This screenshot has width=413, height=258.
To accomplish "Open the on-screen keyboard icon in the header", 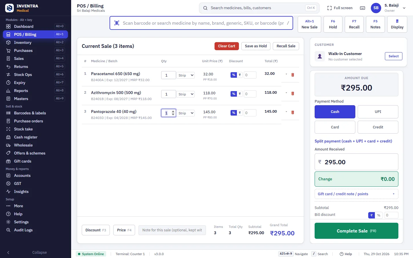I will click(x=363, y=8).
